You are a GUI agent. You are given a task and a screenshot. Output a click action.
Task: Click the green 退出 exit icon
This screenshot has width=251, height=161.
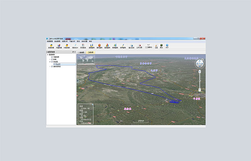161,46
